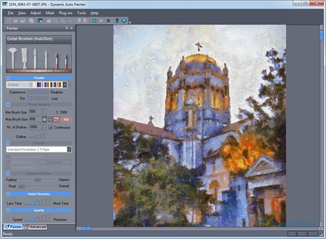Click the Pause icon in the toolbar
This screenshot has width=326, height=239.
coord(108,20)
